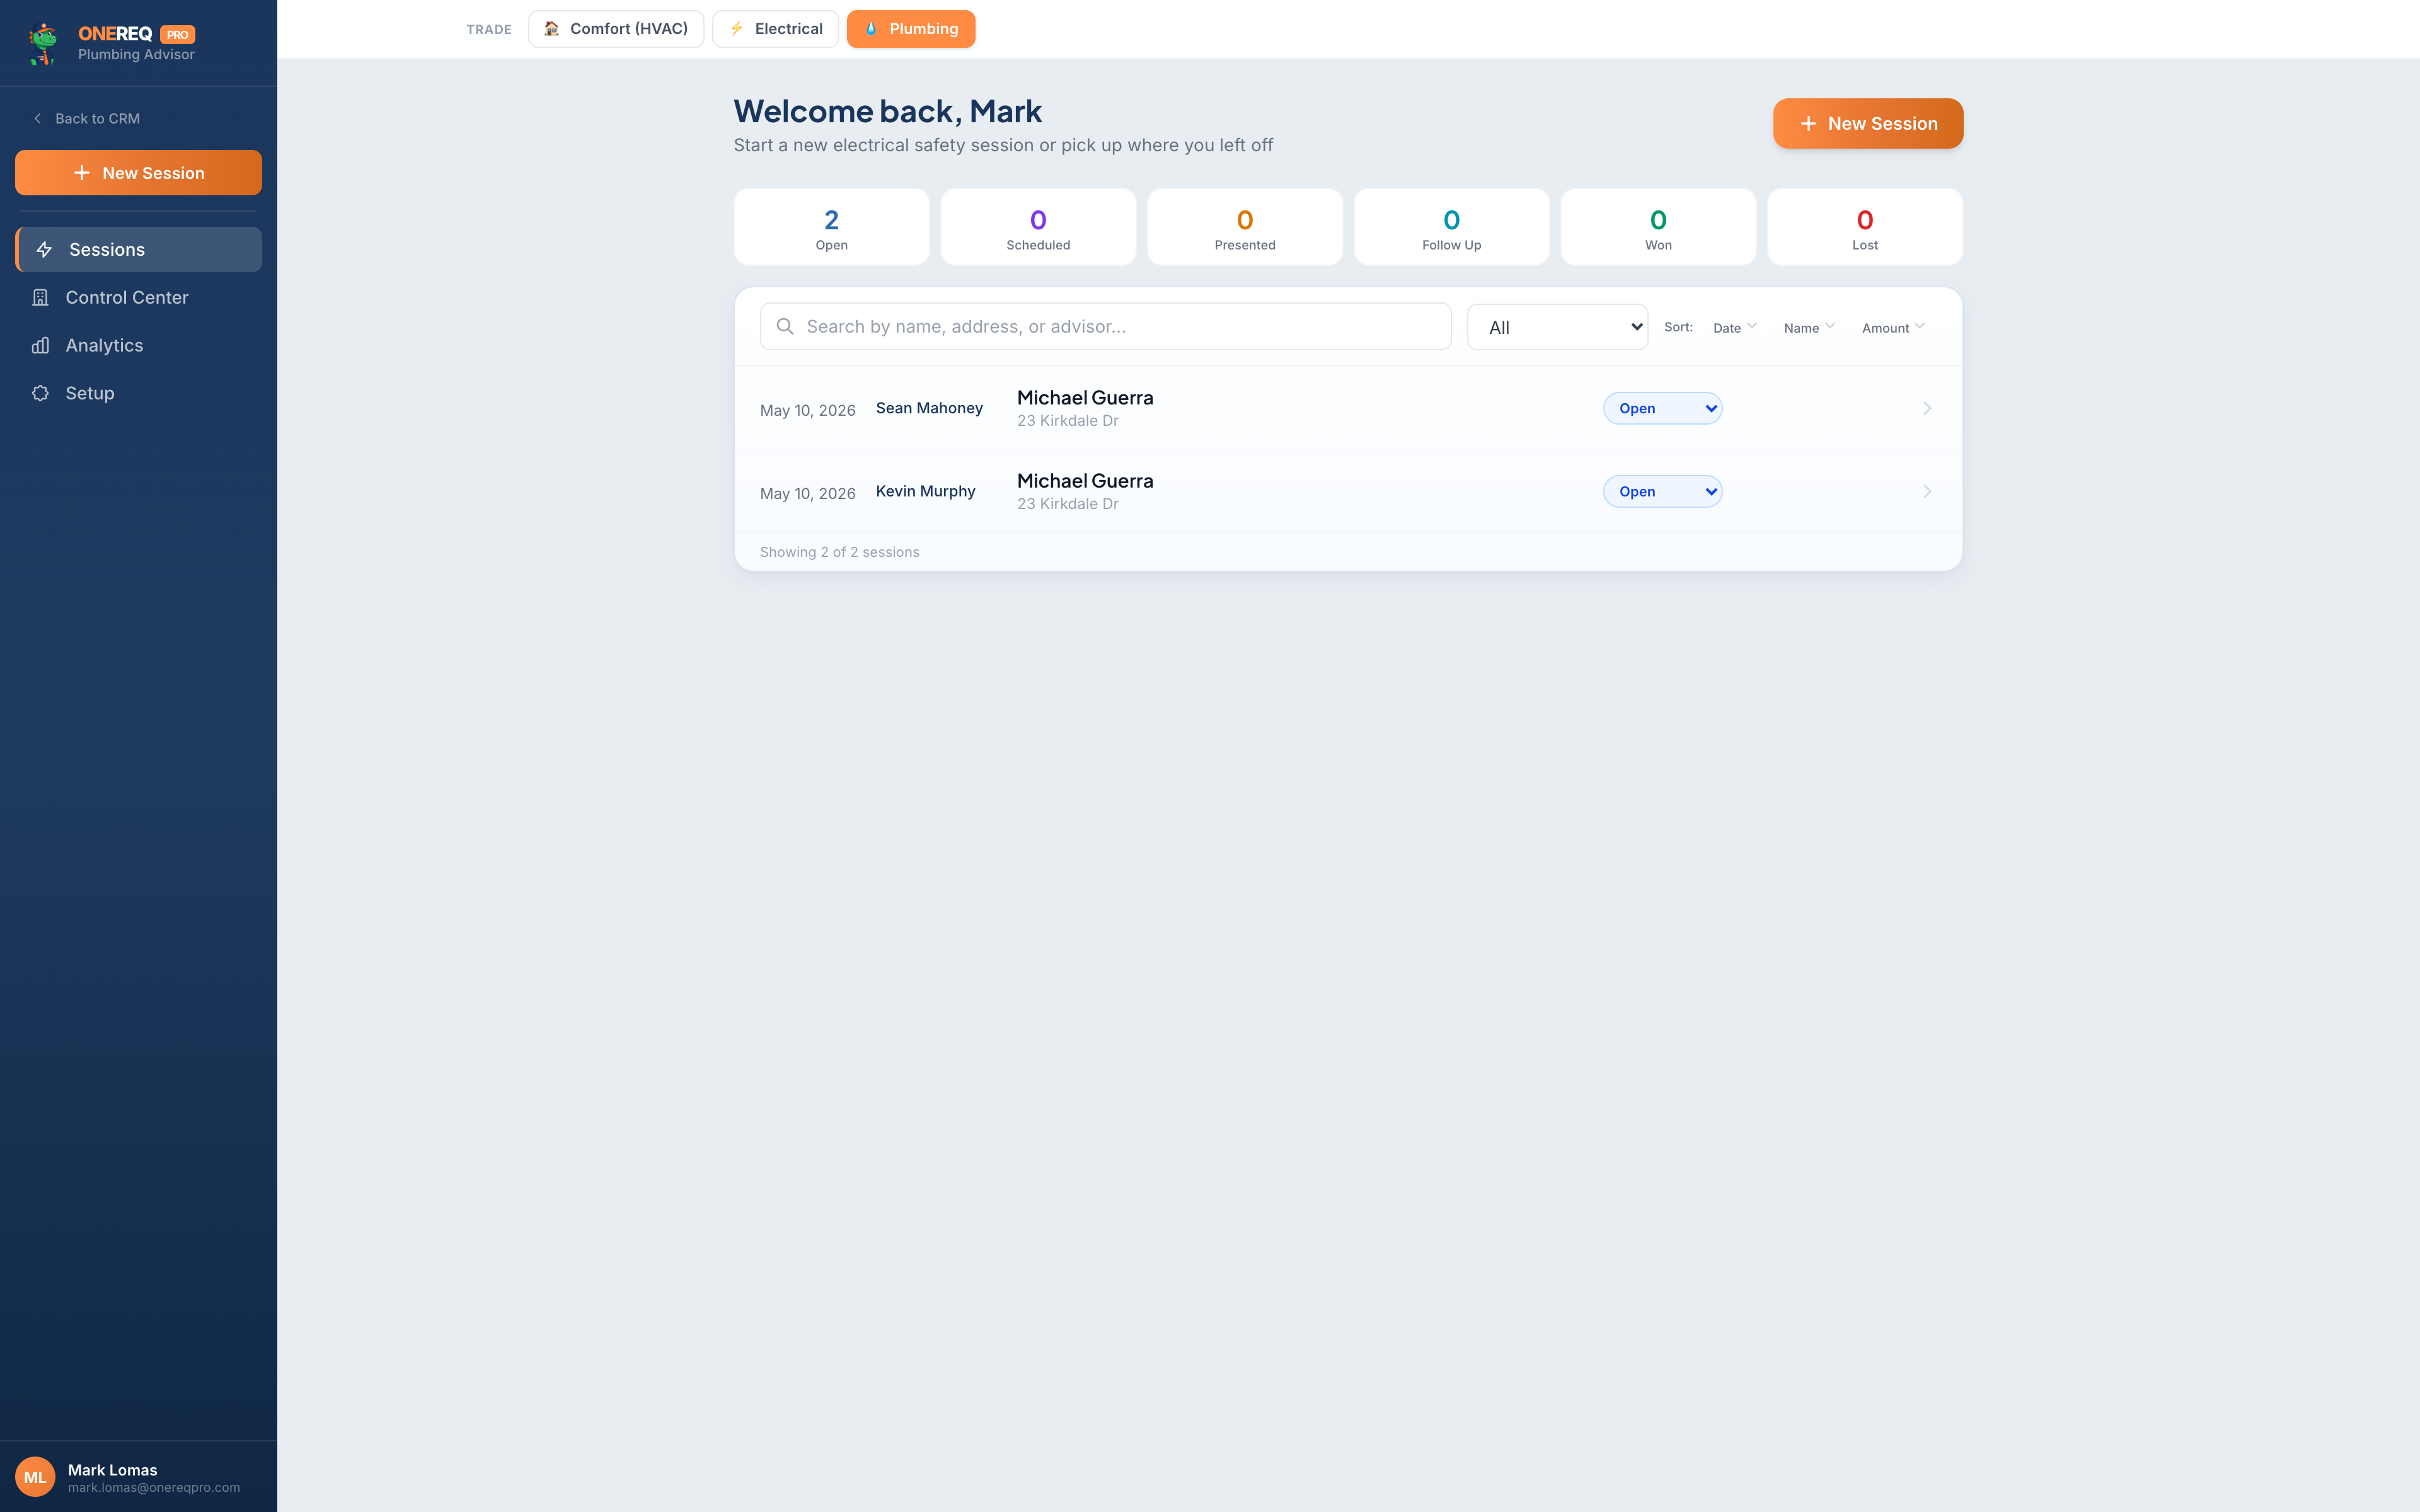
Task: Go to Control Center
Action: (138, 297)
